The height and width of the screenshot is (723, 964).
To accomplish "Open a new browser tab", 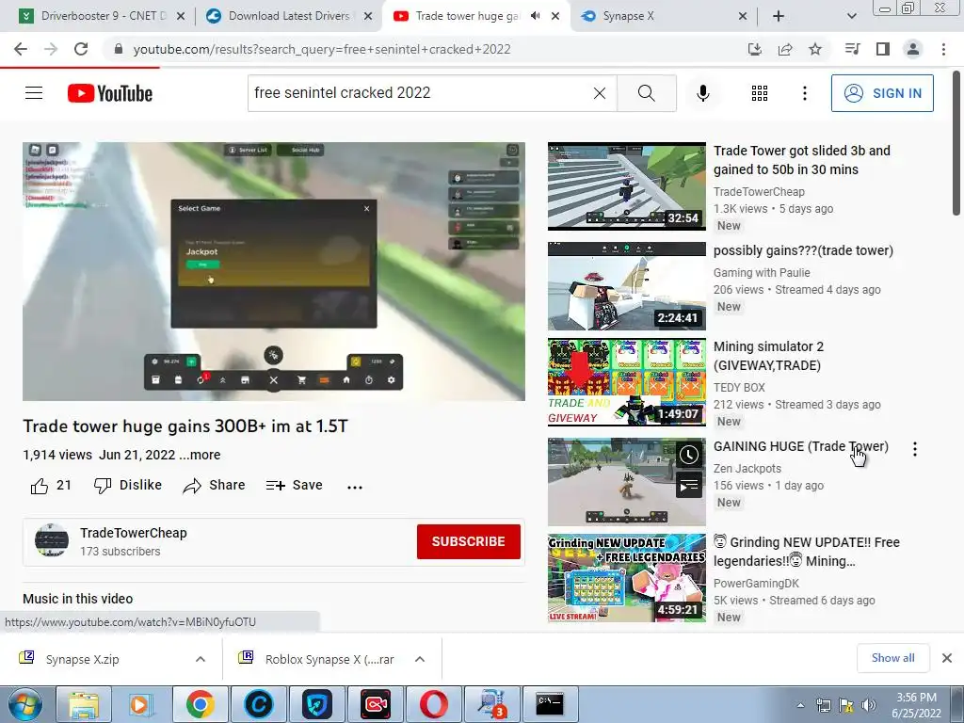I will point(779,16).
